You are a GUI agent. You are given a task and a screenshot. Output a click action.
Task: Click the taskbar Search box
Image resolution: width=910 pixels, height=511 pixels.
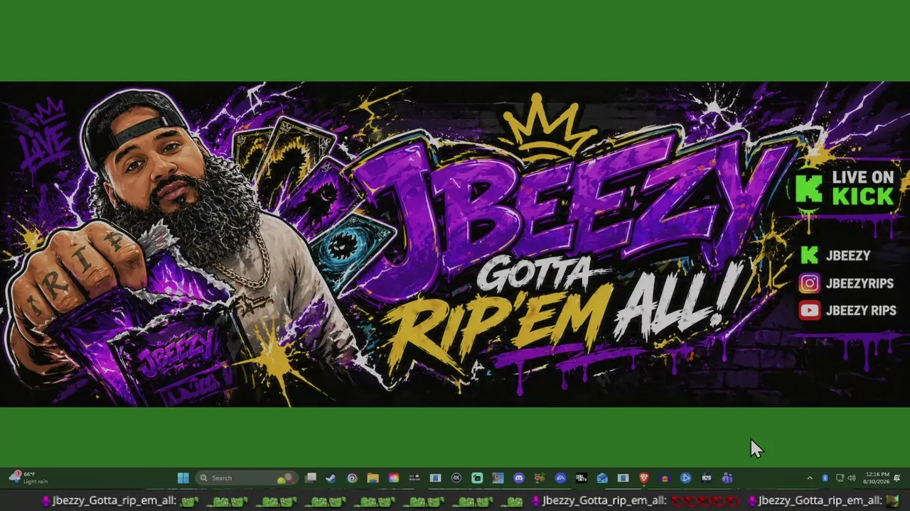click(247, 478)
